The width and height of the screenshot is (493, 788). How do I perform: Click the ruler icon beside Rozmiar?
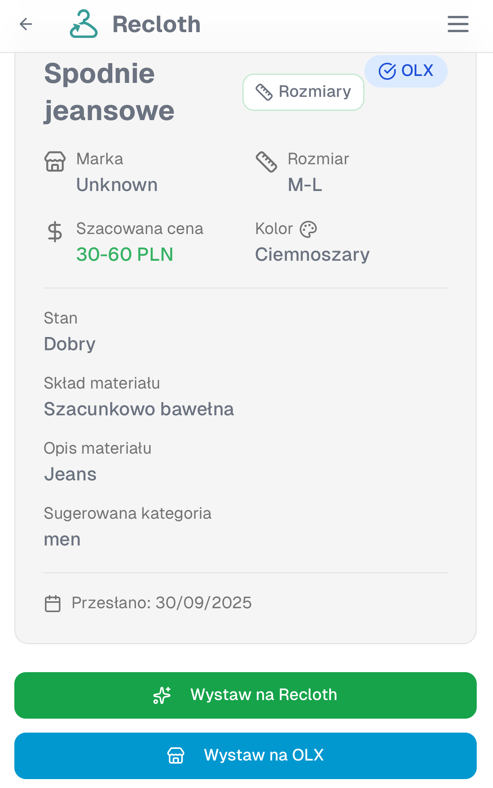266,162
